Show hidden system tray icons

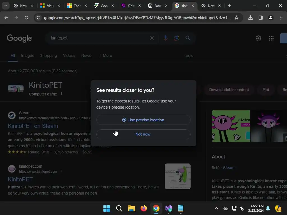click(217, 208)
